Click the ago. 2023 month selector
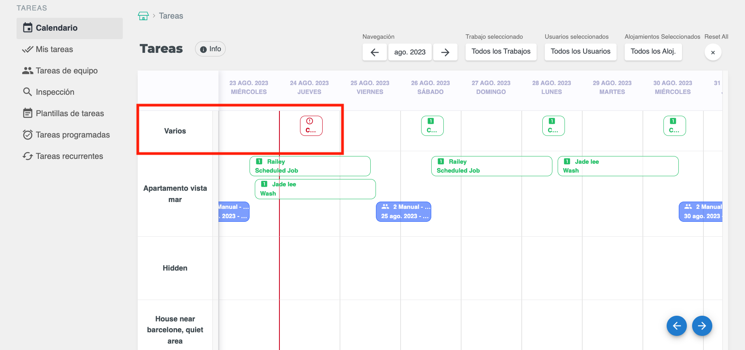Image resolution: width=745 pixels, height=350 pixels. (x=409, y=52)
